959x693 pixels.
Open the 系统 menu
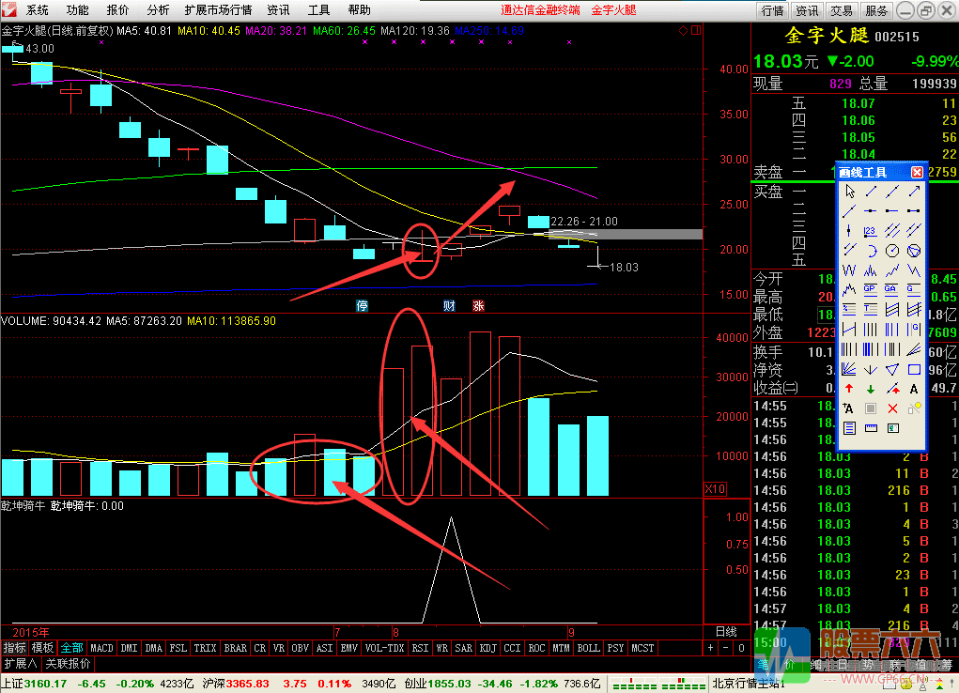[38, 9]
